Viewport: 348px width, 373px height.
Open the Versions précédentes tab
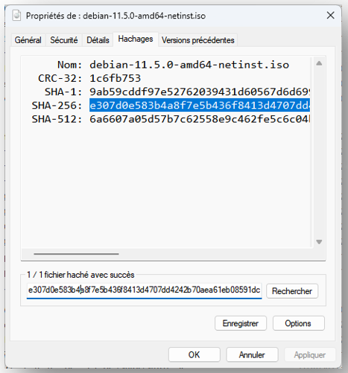pos(198,40)
